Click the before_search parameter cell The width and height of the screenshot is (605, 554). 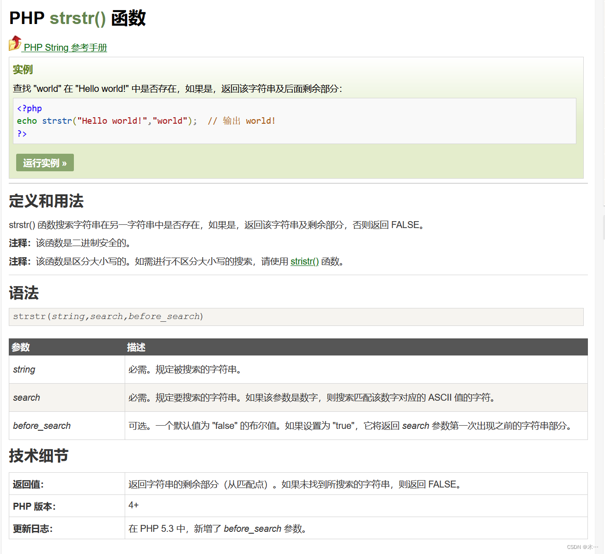42,425
